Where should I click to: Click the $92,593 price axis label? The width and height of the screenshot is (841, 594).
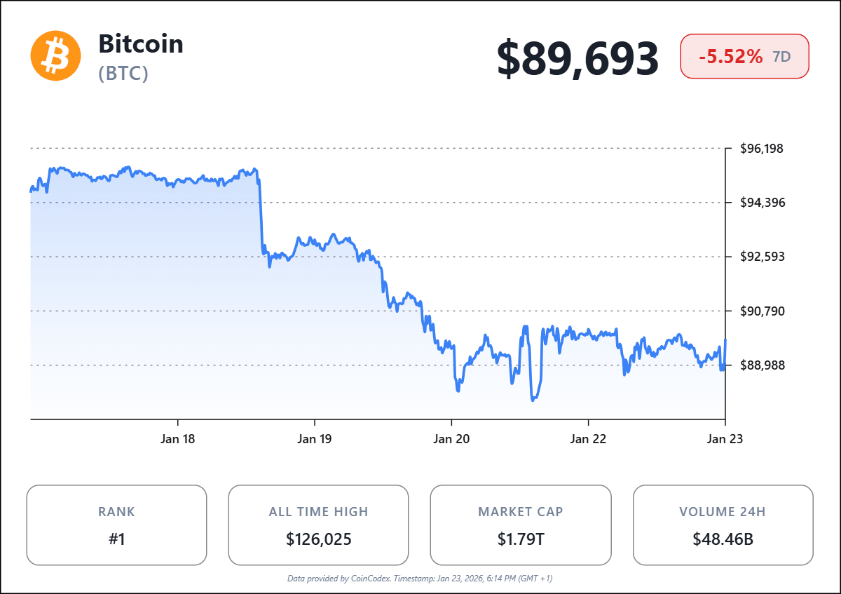762,257
